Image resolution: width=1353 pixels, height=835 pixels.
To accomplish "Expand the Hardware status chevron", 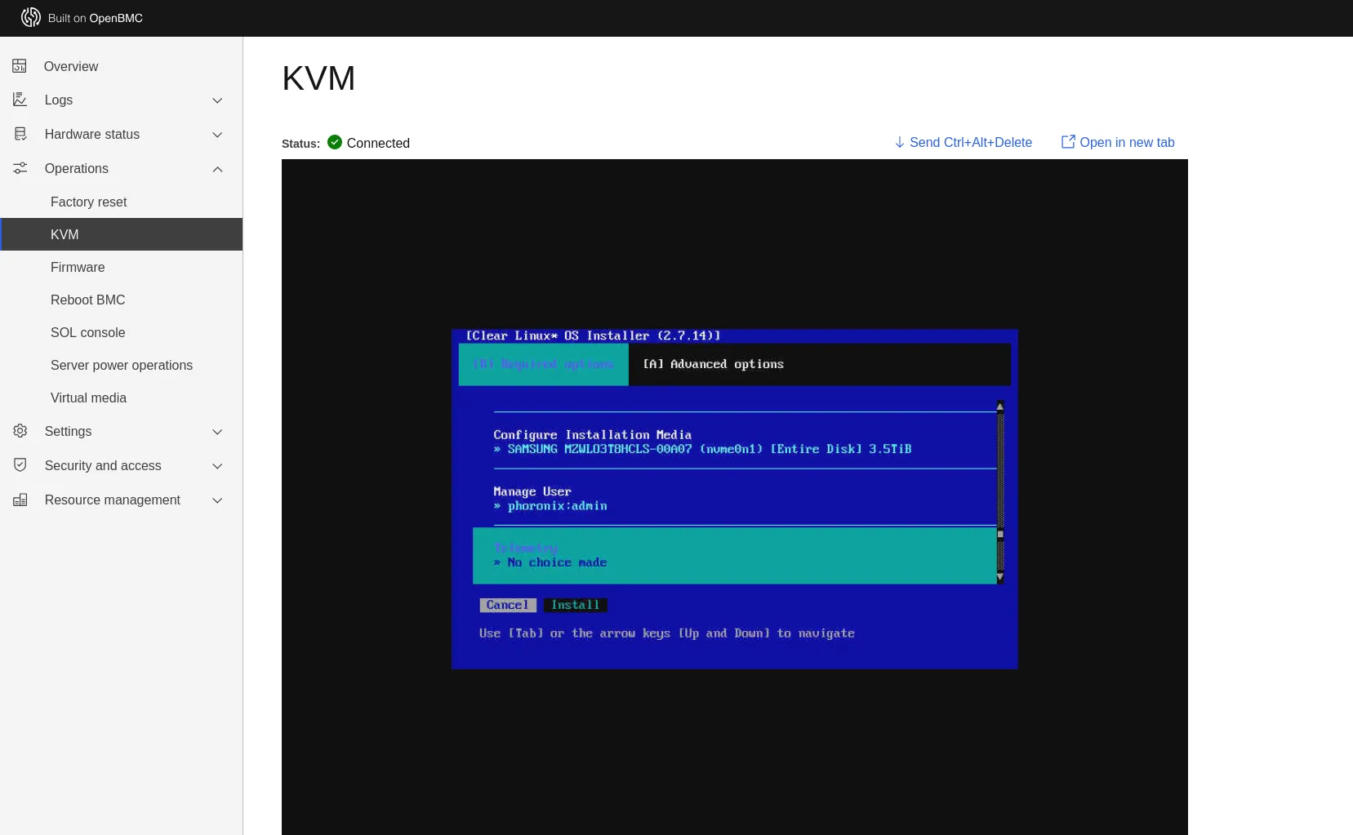I will [x=217, y=135].
